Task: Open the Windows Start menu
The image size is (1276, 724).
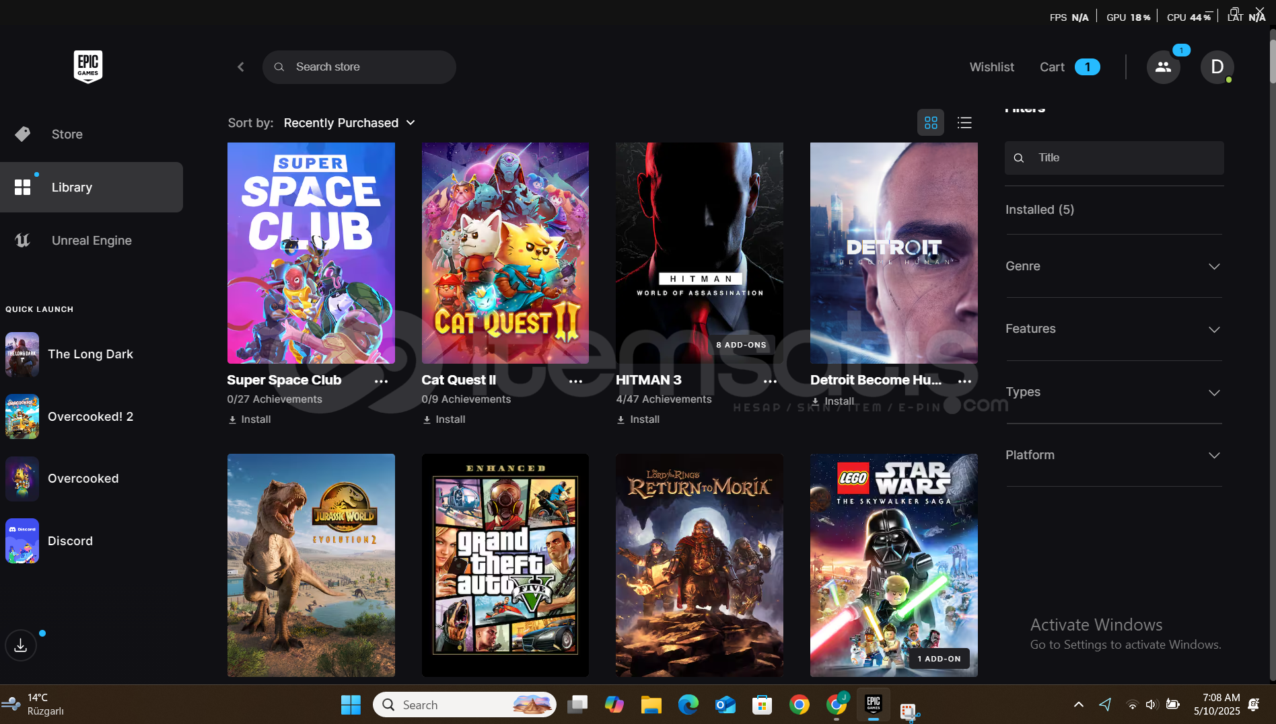Action: (351, 705)
